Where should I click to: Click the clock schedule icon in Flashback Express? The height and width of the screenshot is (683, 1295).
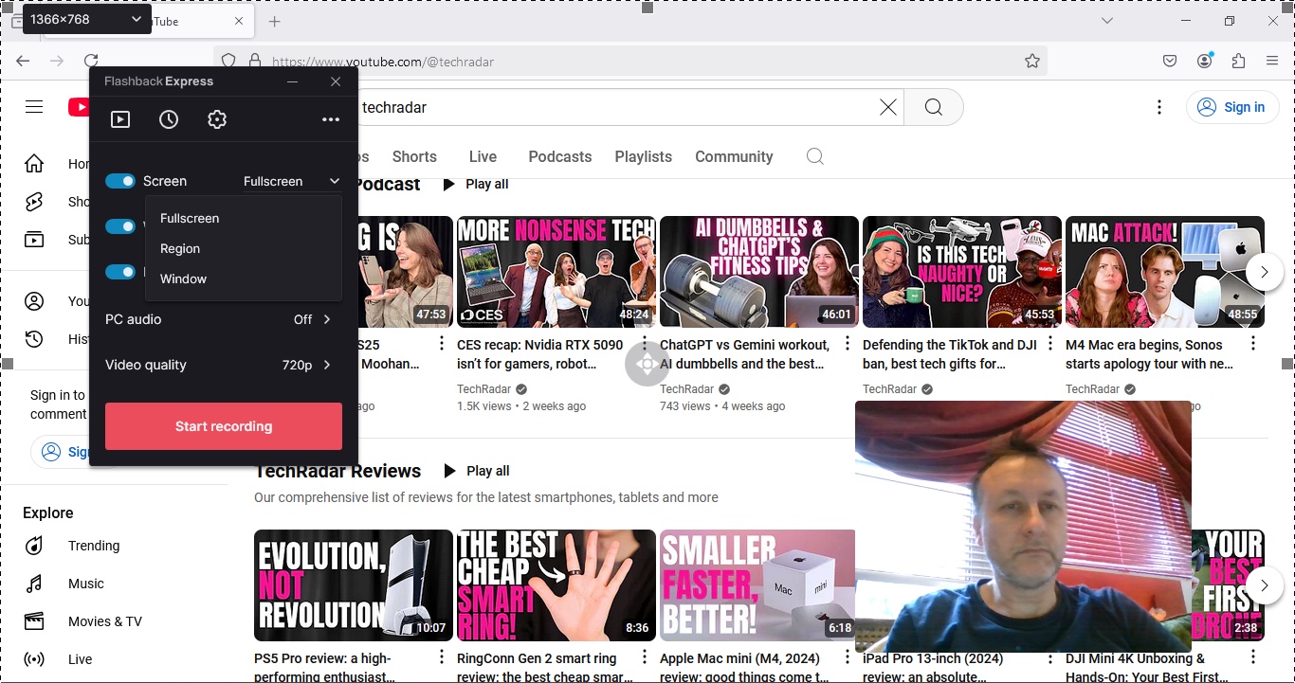[x=169, y=119]
